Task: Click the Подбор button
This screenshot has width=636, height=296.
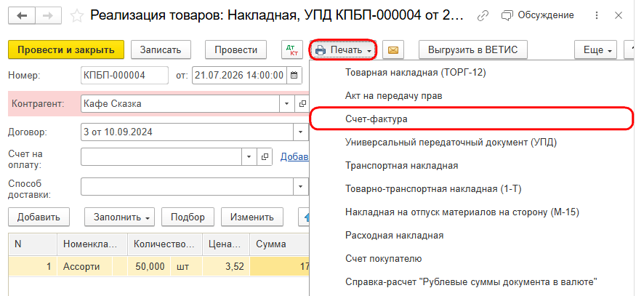Action: click(x=188, y=217)
